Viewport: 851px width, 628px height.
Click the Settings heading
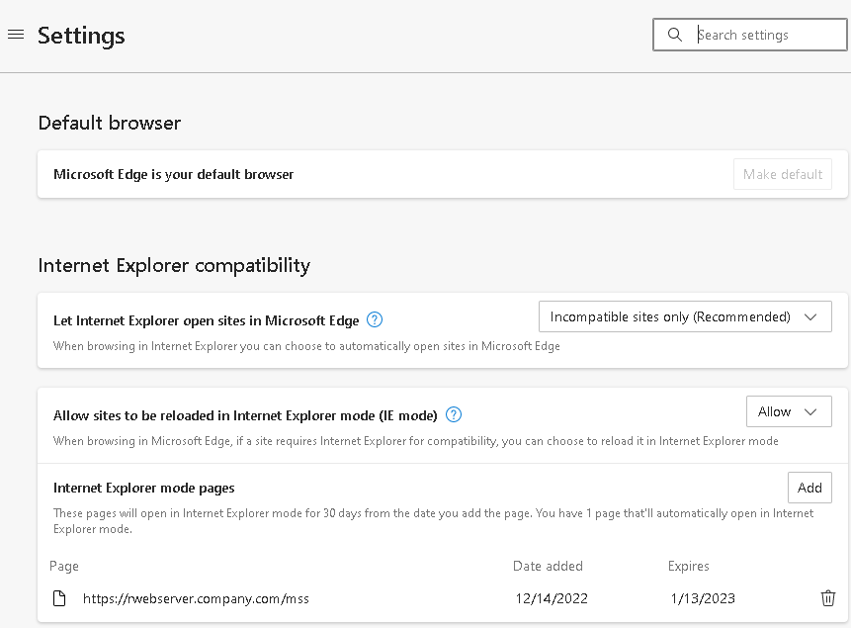click(81, 36)
